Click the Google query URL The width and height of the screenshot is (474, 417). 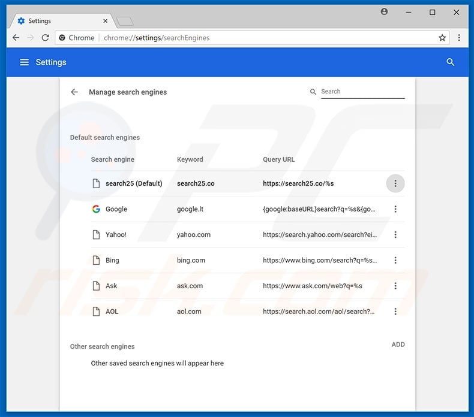coord(319,209)
